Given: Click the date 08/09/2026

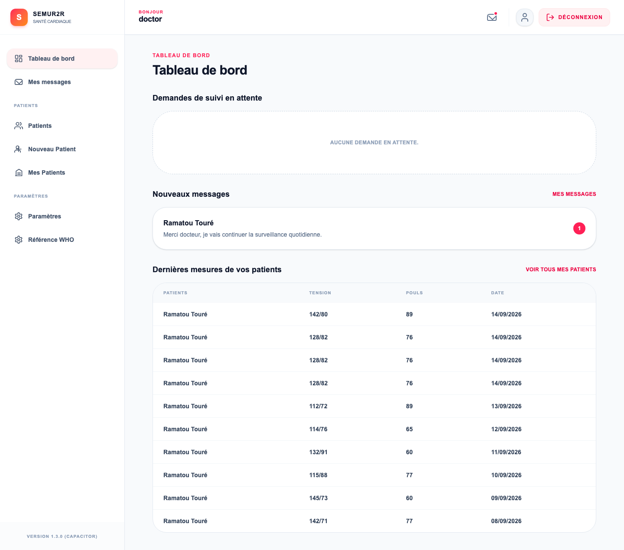Looking at the screenshot, I should 506,521.
